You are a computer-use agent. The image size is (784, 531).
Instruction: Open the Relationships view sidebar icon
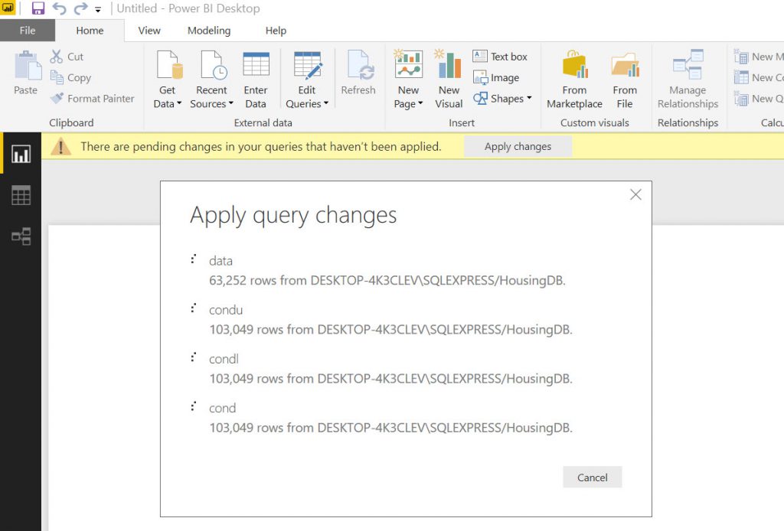(x=21, y=236)
